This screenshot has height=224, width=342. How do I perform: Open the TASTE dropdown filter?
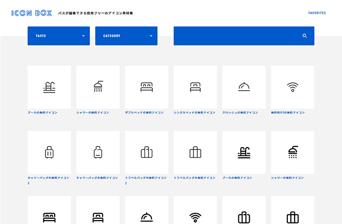(x=59, y=36)
